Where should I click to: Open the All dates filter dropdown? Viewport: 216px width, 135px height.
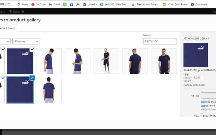26,41
